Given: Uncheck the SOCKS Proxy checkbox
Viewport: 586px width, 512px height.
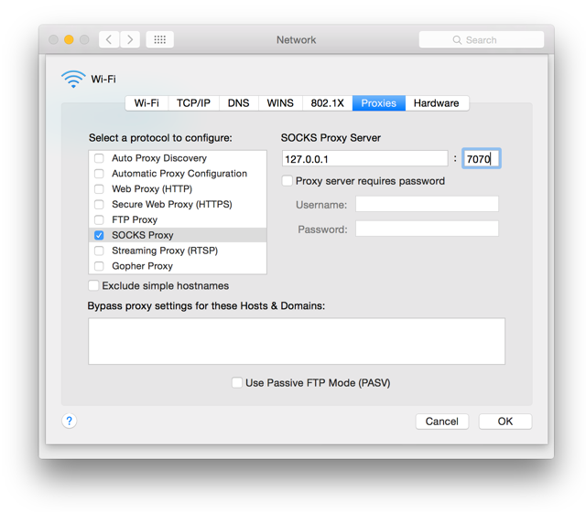Looking at the screenshot, I should click(99, 235).
